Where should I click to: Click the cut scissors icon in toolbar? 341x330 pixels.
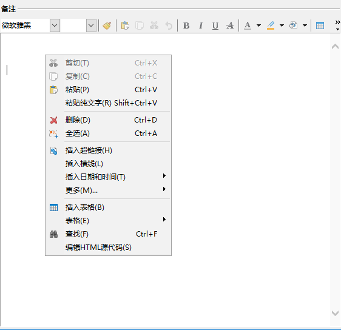tap(154, 25)
